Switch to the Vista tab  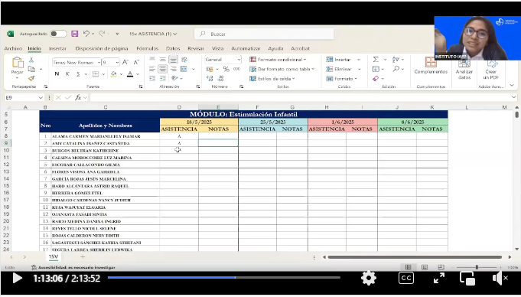tap(217, 48)
